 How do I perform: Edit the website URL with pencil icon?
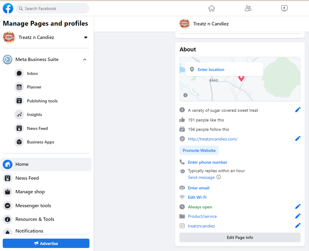298,139
